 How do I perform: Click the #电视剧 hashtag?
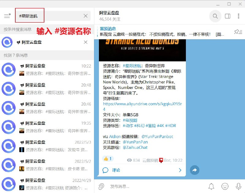click(130, 120)
